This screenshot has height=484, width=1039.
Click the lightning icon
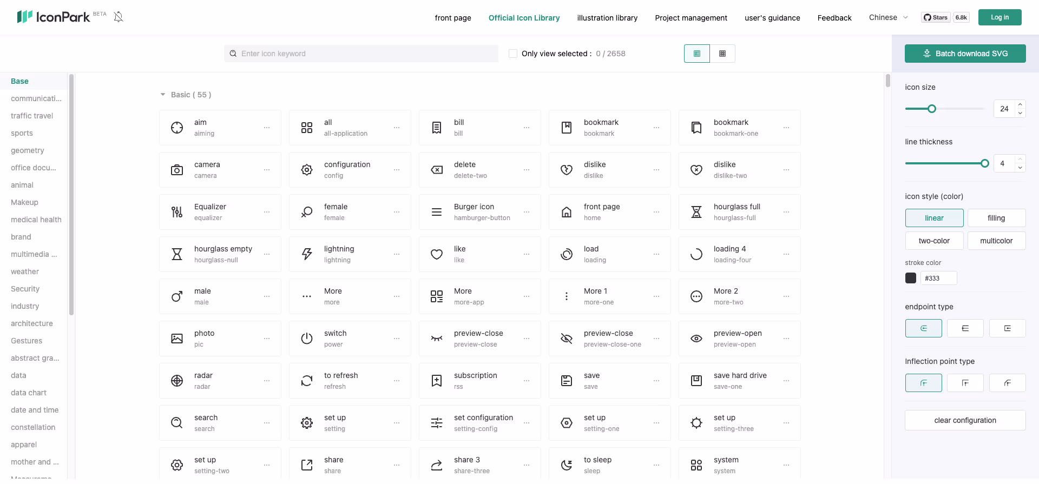[x=307, y=254]
